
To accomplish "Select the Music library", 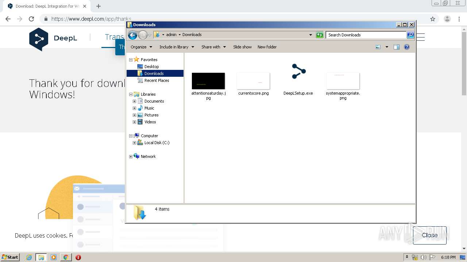I will pos(149,108).
